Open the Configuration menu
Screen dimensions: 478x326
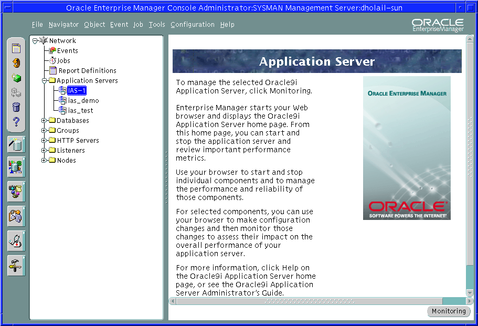193,24
